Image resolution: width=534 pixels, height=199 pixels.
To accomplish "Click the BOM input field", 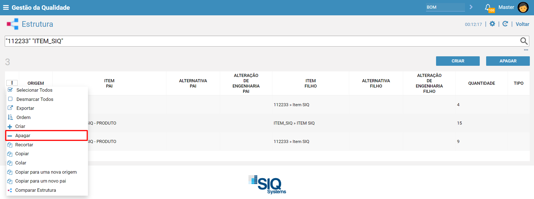I will pyautogui.click(x=445, y=7).
